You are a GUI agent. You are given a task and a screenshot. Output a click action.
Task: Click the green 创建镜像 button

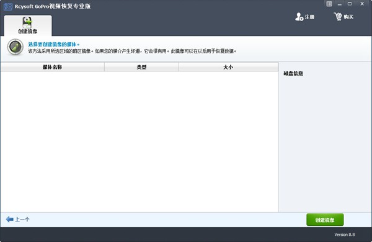point(325,220)
